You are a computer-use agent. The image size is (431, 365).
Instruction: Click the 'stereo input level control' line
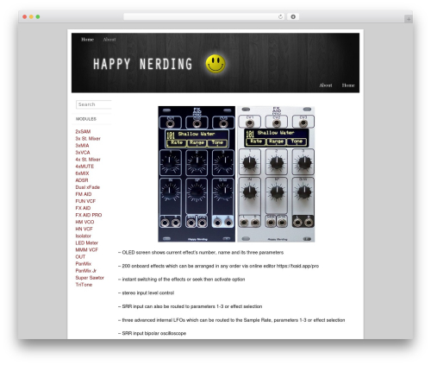(x=146, y=293)
